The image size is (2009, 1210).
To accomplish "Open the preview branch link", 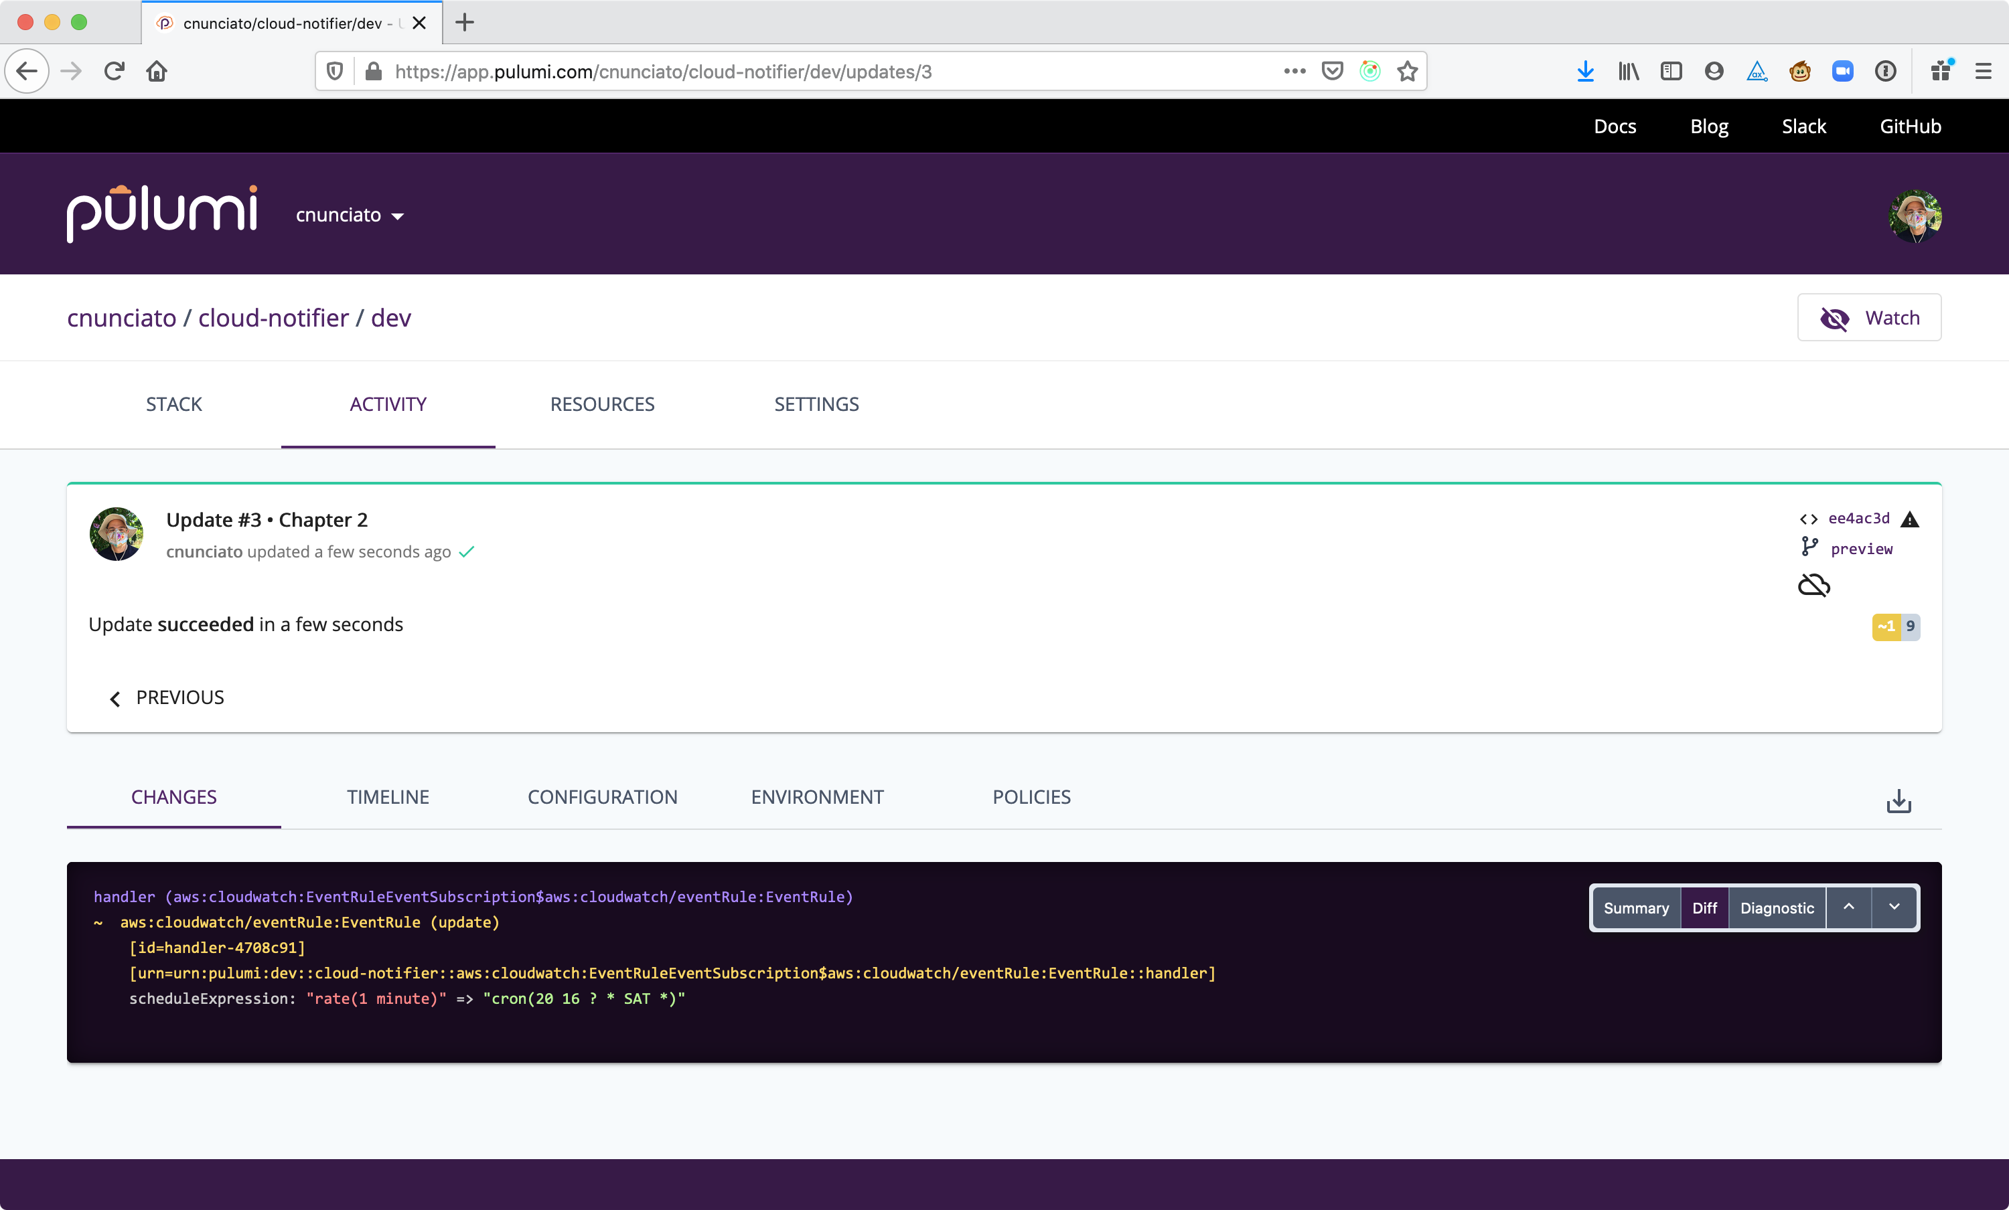I will (x=1862, y=549).
